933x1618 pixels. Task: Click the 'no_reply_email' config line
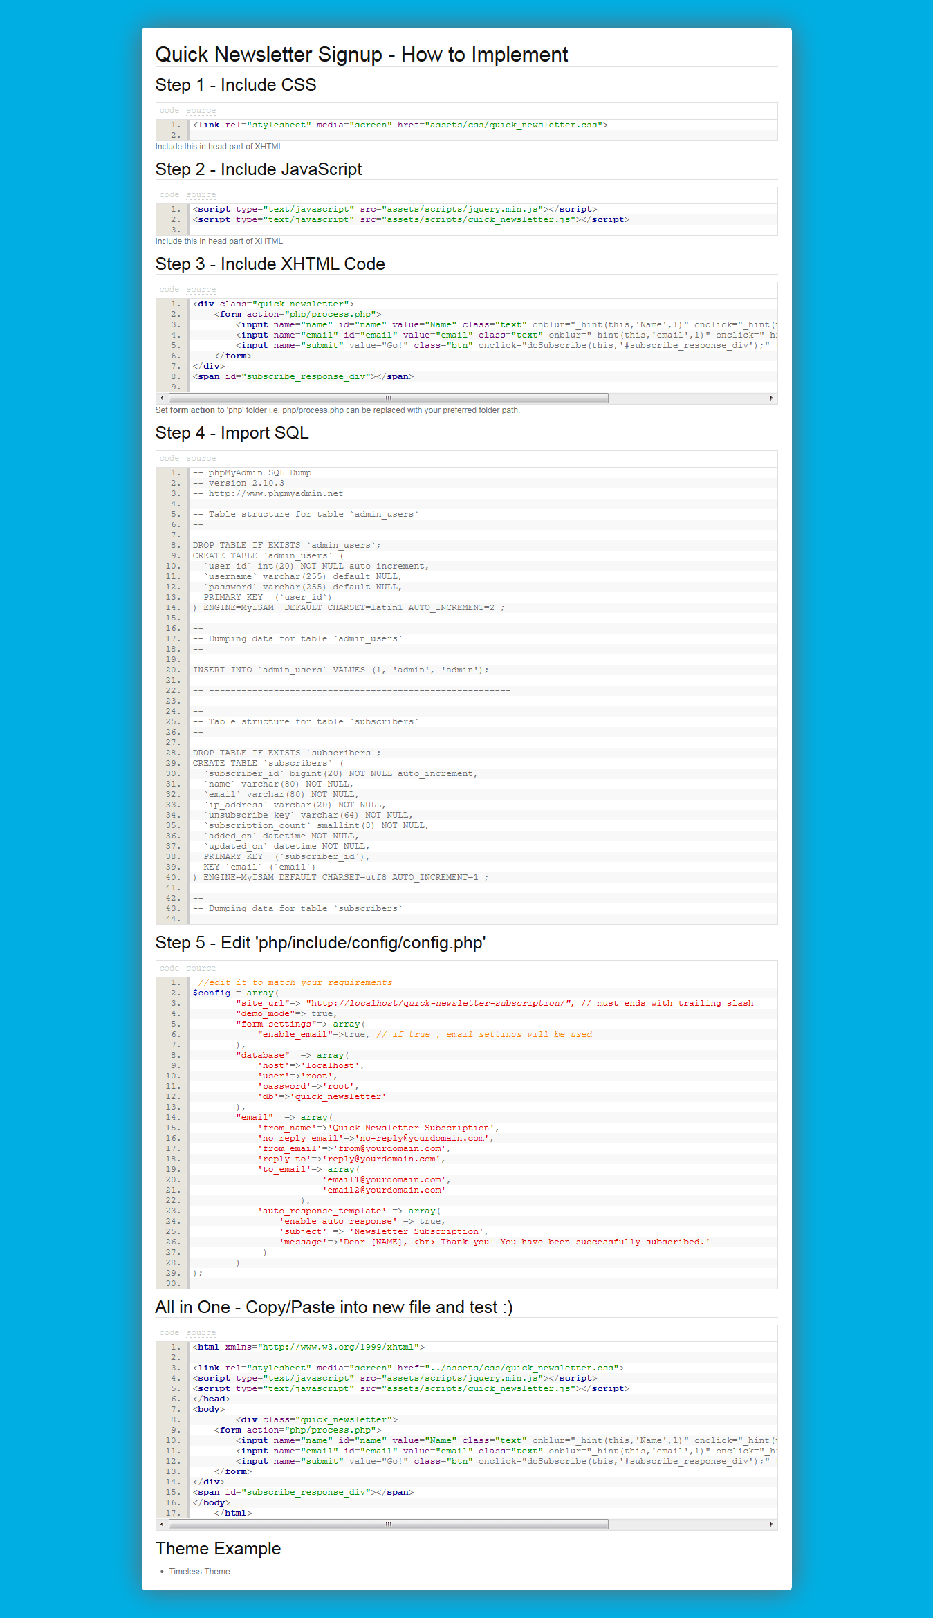click(376, 1139)
